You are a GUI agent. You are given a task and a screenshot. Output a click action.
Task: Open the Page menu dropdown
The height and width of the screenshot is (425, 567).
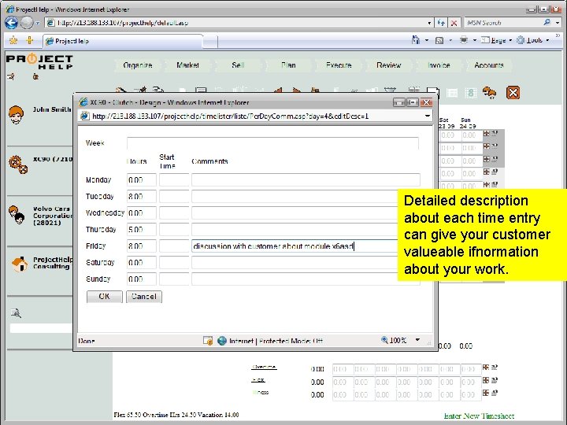[x=496, y=40]
